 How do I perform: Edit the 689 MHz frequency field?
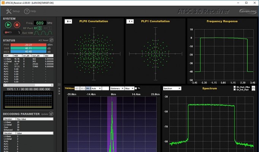(40, 23)
